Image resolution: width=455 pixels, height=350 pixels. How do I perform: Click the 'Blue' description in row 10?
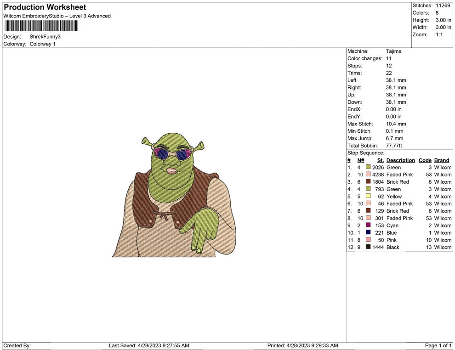pos(392,232)
